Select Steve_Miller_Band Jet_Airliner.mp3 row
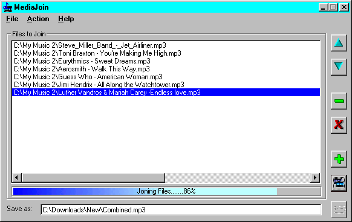The image size is (352, 222). (166, 45)
